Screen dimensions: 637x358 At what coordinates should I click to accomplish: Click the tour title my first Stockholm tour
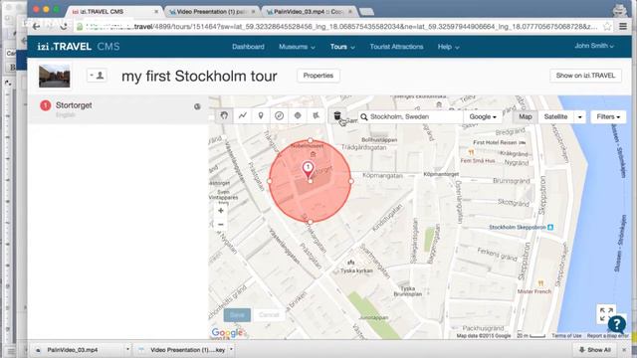(x=199, y=76)
